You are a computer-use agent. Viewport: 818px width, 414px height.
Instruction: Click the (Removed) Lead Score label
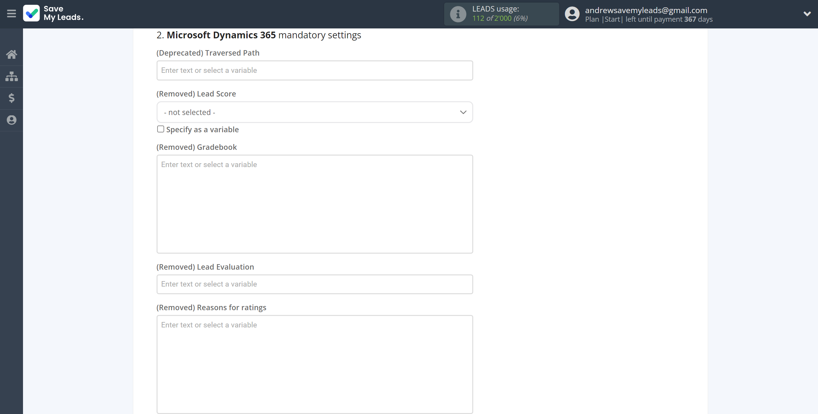point(196,94)
